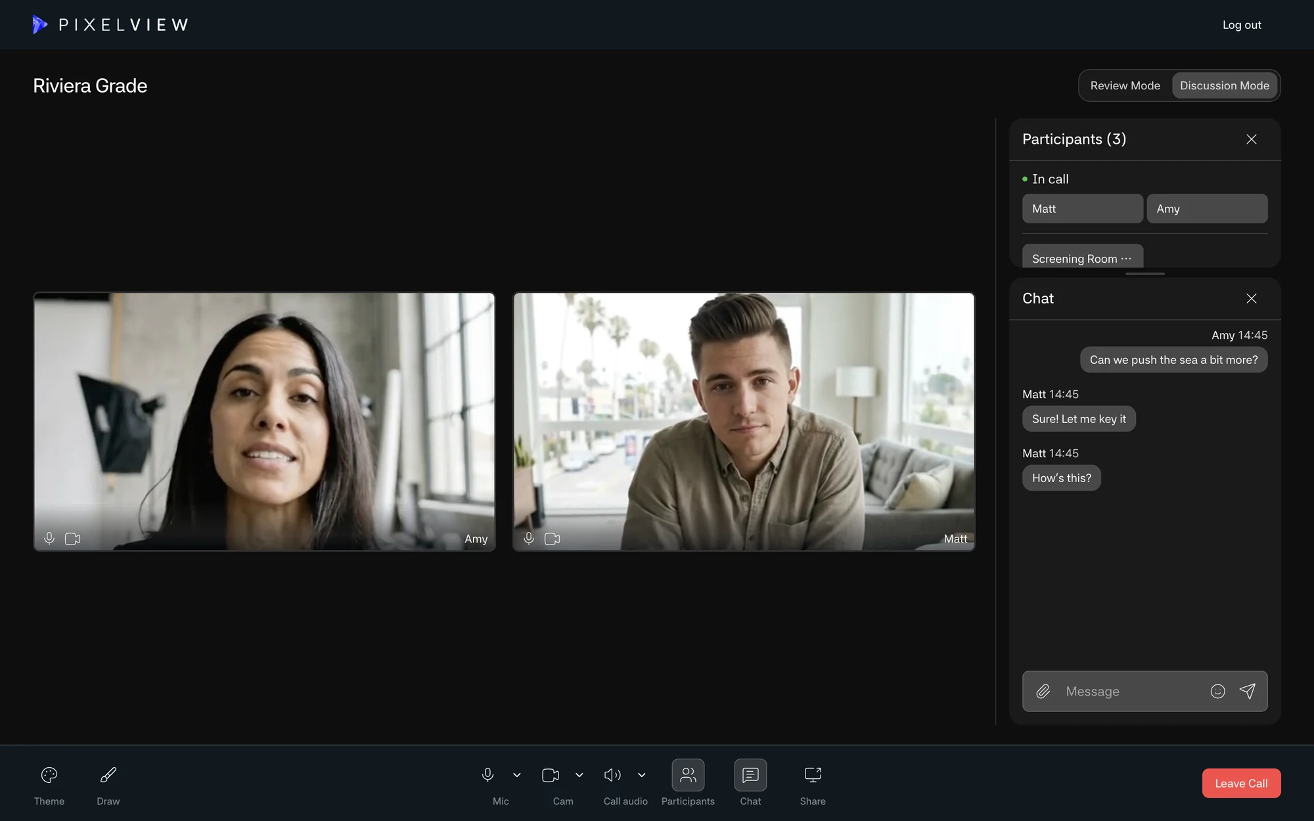Image resolution: width=1314 pixels, height=821 pixels.
Task: Click the attachment paperclip icon
Action: (1043, 691)
